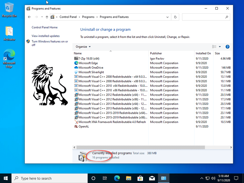Click the horizontal scrollbar thumb
This screenshot has height=183, width=244.
(141, 147)
